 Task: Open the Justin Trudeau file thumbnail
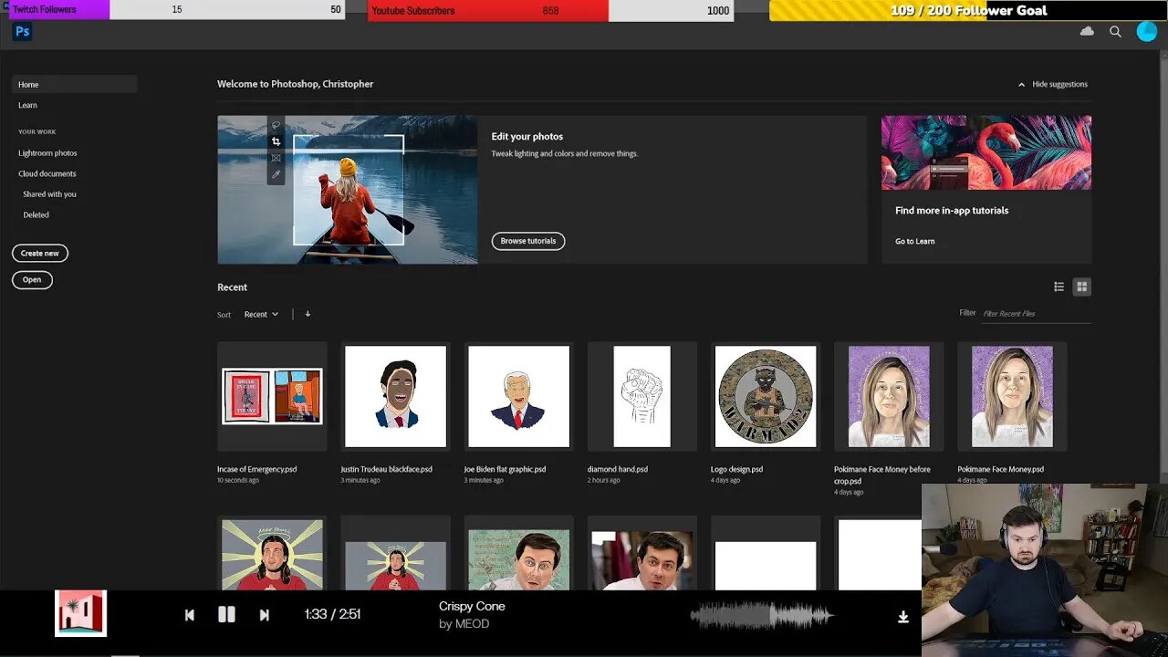395,396
